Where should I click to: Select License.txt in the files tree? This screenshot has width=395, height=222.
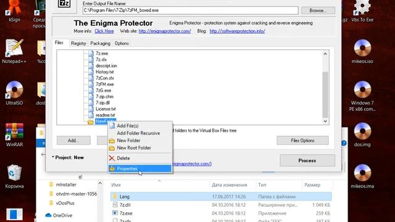106,109
